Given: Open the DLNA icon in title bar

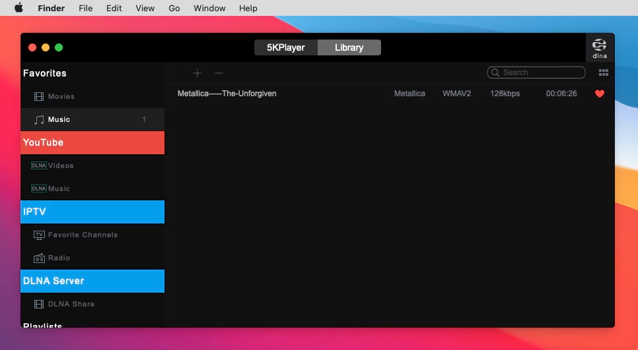Looking at the screenshot, I should coord(599,48).
